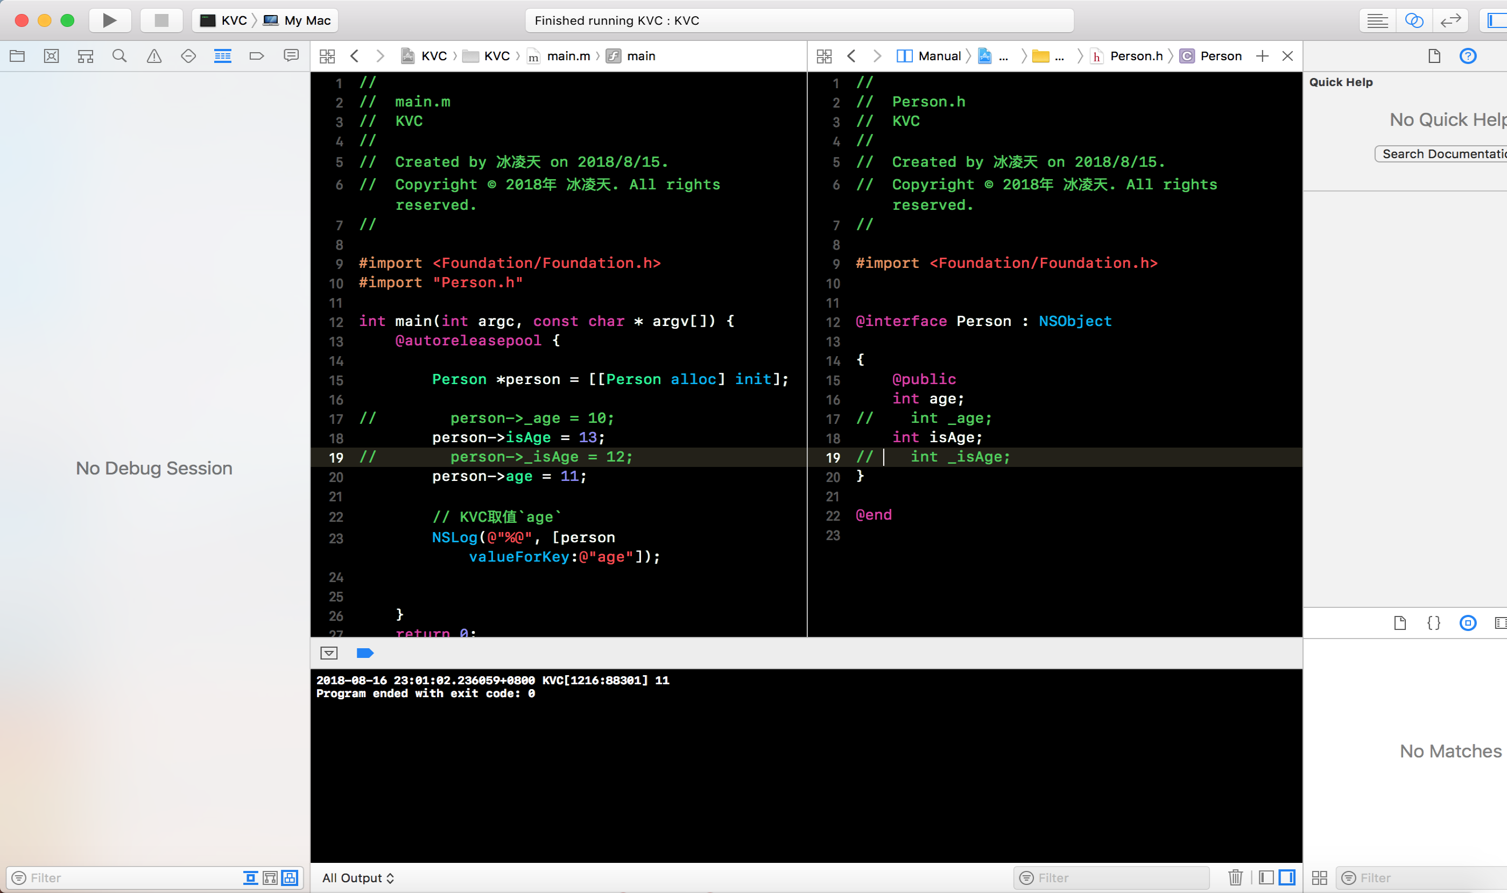Open the All Output dropdown
The height and width of the screenshot is (893, 1507).
357,878
